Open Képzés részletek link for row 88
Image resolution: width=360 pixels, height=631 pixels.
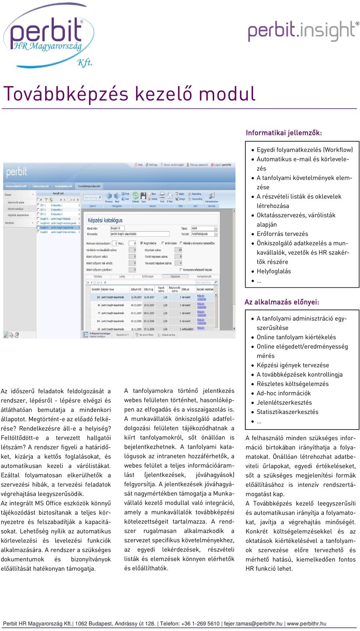point(201,305)
